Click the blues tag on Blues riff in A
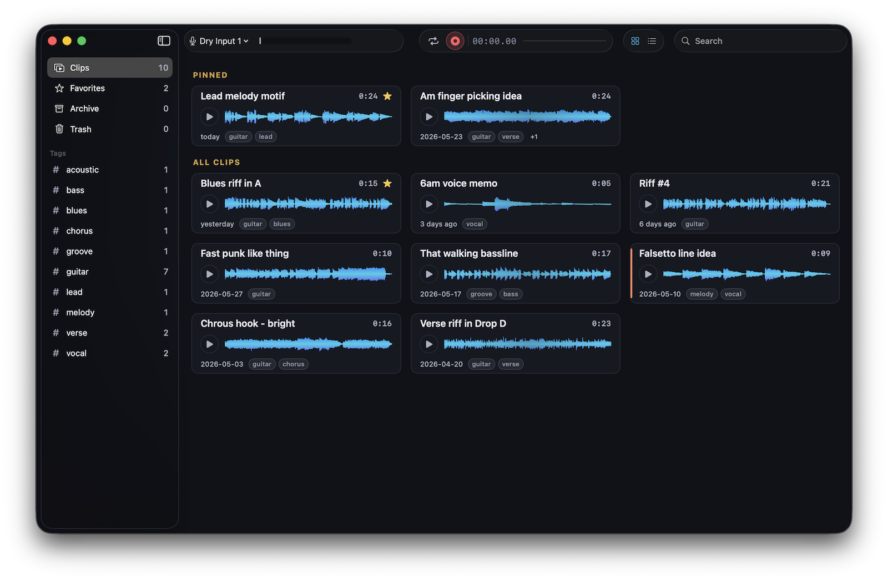888x581 pixels. [282, 224]
